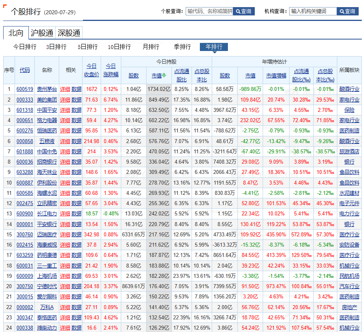Select 年排行 ranking period
Image resolution: width=363 pixels, height=332 pixels.
click(214, 47)
